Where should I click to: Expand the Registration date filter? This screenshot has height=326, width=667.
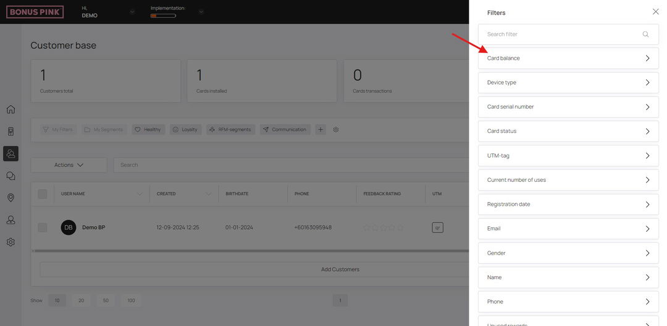point(568,204)
